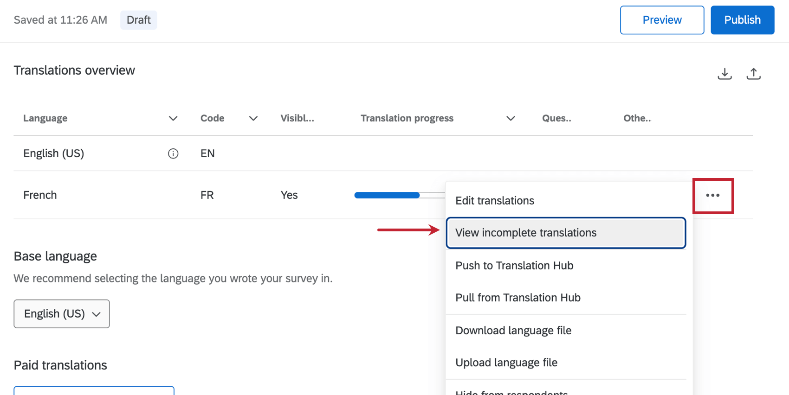Click the info icon beside English (US)
This screenshot has height=395, width=789.
pos(173,153)
